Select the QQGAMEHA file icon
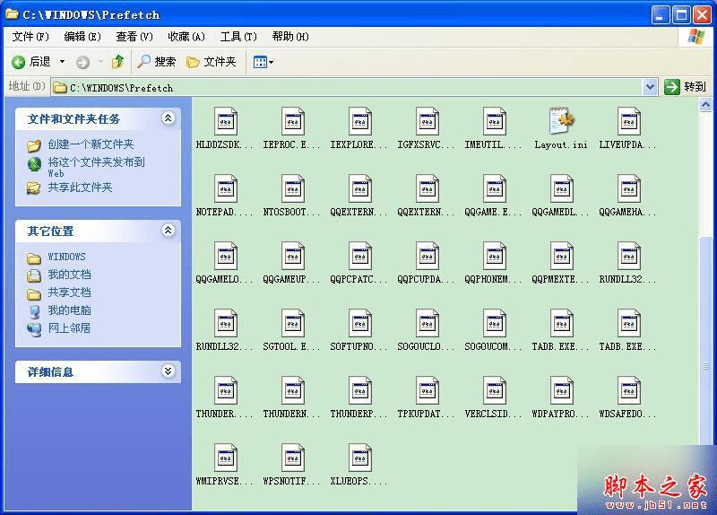 (629, 188)
